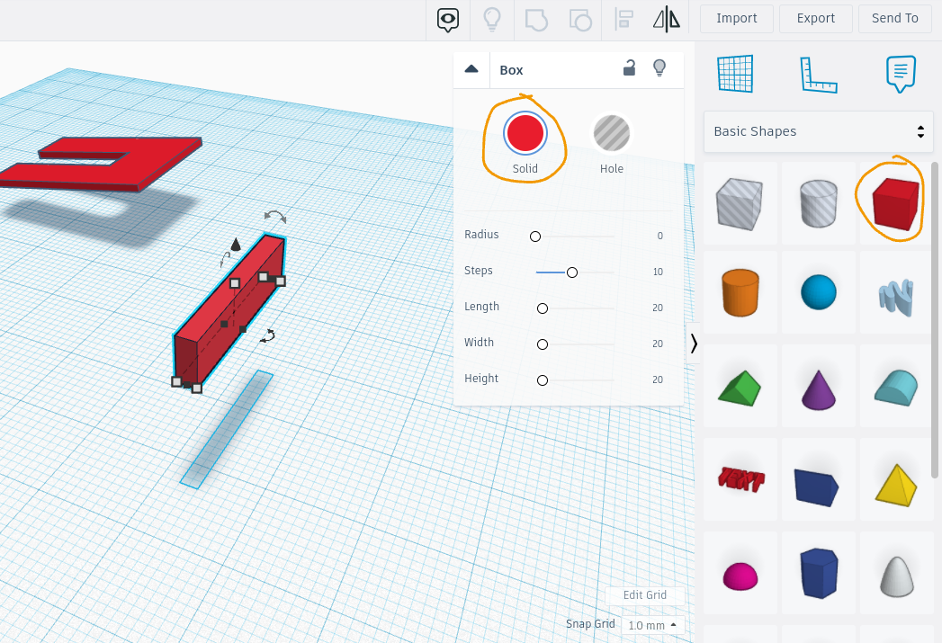942x643 pixels.
Task: Pick the teal Round Roof shape
Action: [896, 388]
